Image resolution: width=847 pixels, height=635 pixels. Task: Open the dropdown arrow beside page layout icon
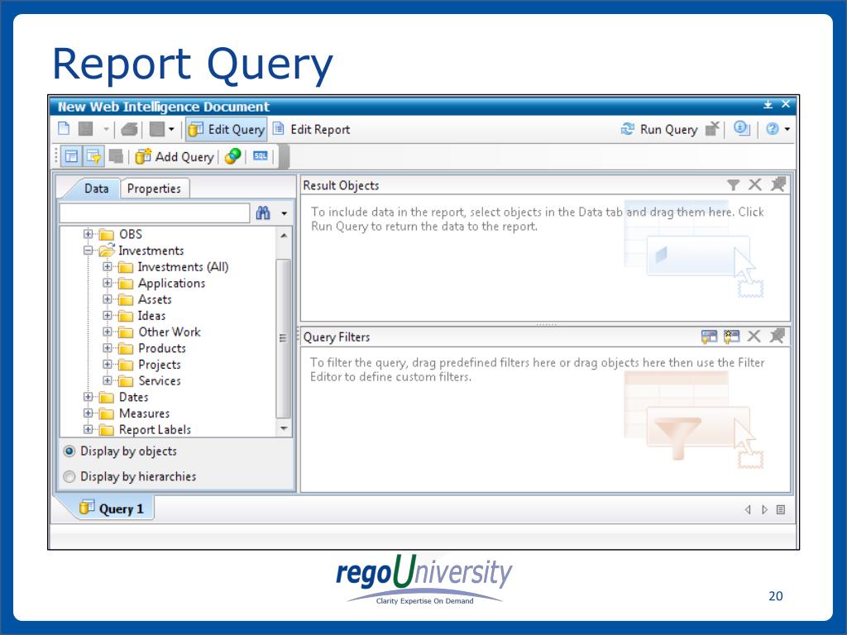171,129
